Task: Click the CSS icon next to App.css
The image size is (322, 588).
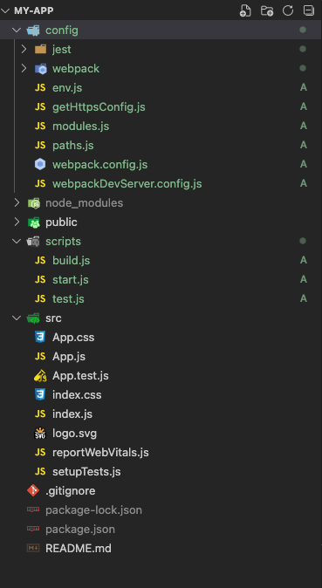Action: click(40, 337)
